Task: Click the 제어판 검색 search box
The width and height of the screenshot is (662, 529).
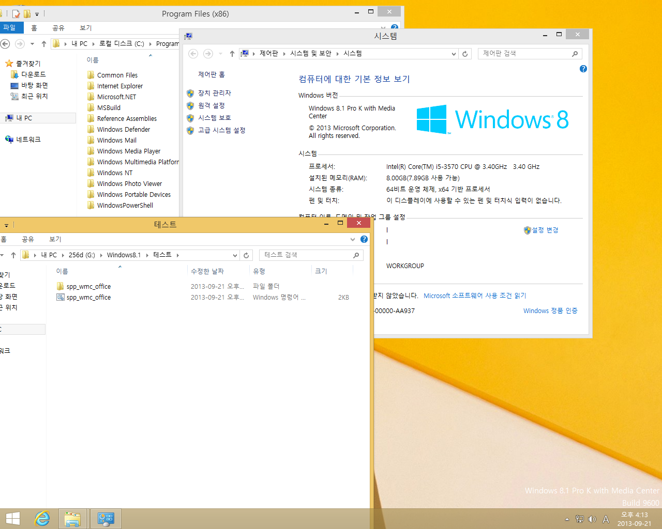Action: coord(530,54)
